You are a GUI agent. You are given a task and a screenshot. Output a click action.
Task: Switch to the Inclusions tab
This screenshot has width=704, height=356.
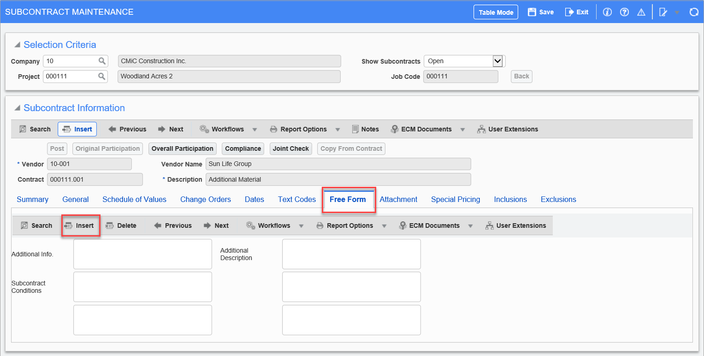click(x=510, y=199)
